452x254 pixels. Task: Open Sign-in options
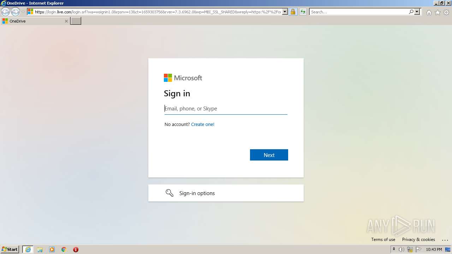(226, 193)
